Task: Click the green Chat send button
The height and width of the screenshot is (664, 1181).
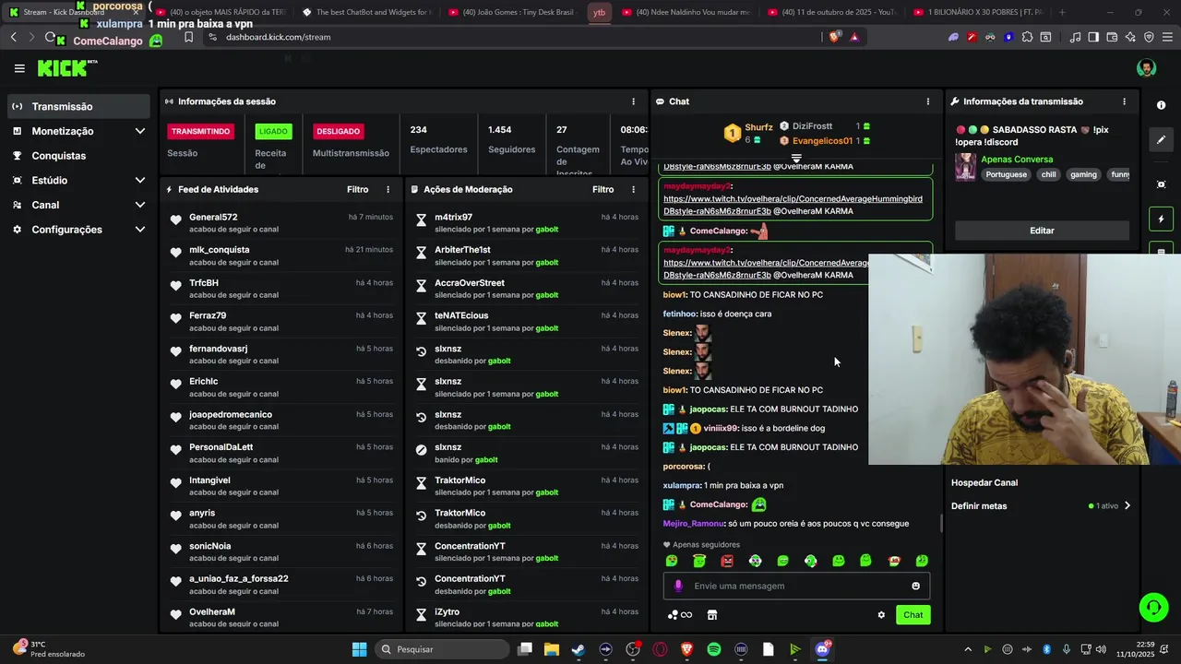Action: tap(913, 615)
